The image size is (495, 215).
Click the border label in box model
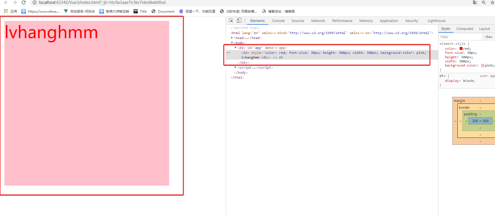click(464, 108)
